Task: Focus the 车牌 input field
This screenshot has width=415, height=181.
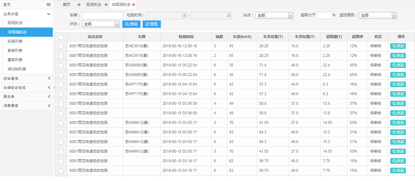Action: click(103, 15)
